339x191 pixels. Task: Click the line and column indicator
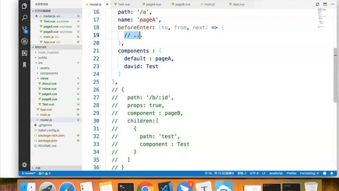tap(219, 173)
